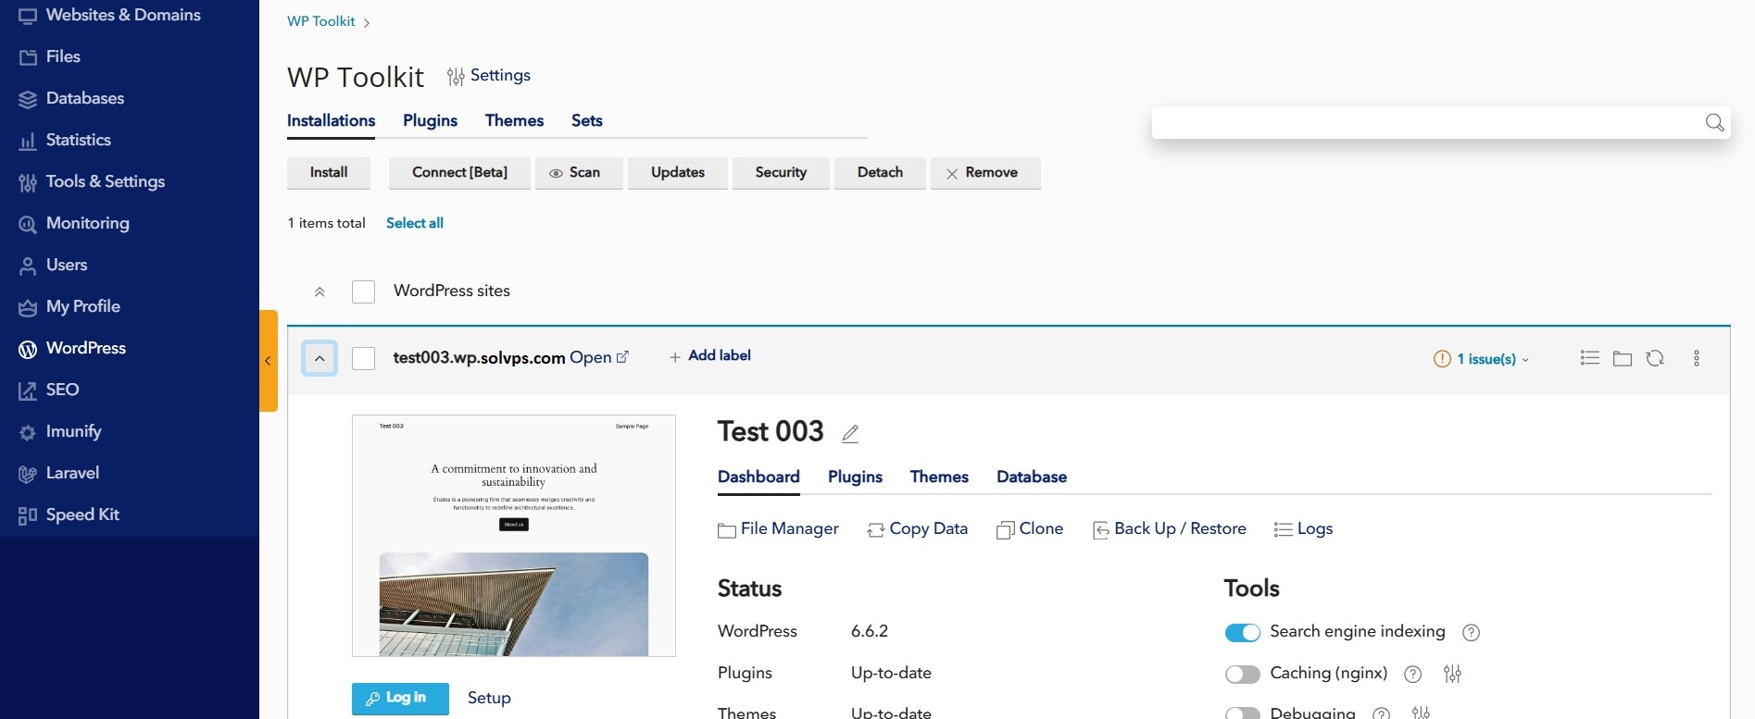Viewport: 1755px width, 719px height.
Task: Click the Select all link
Action: coord(415,223)
